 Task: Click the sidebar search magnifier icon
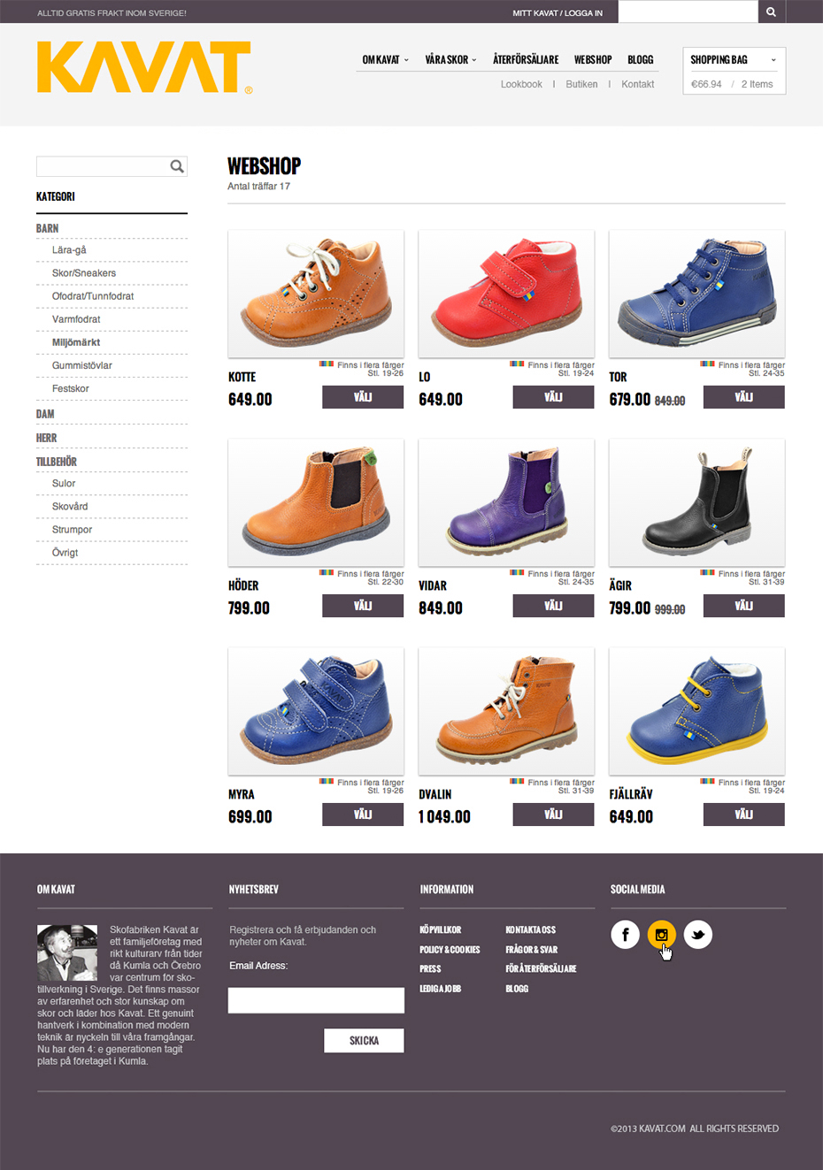(x=177, y=166)
